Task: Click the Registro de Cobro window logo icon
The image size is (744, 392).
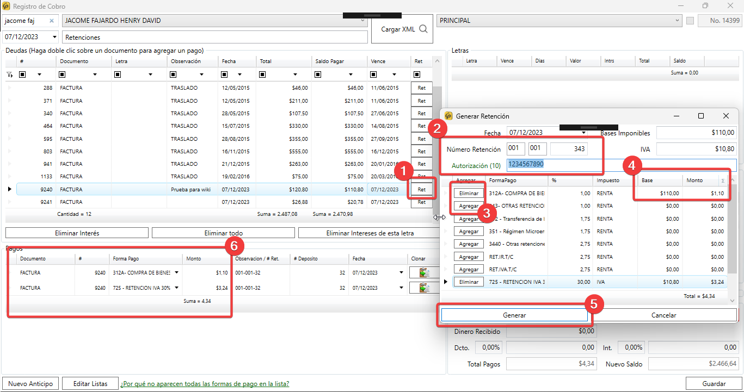Action: tap(6, 5)
